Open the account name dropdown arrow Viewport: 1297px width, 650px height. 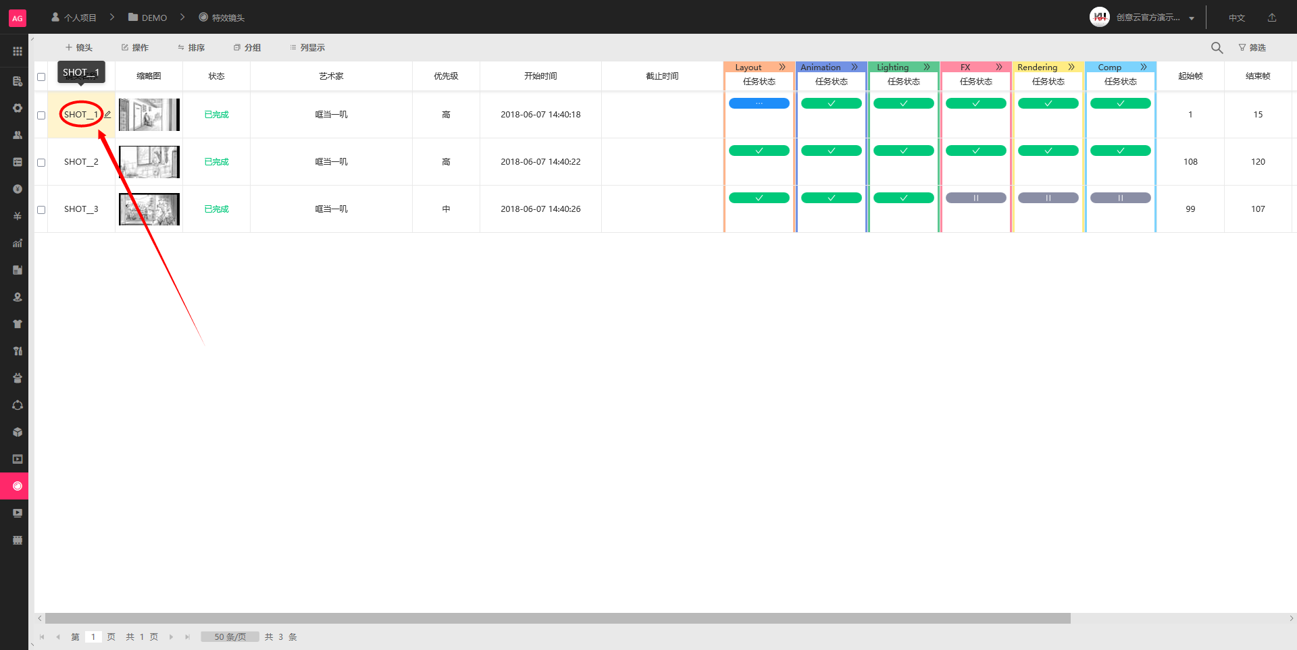1192,18
